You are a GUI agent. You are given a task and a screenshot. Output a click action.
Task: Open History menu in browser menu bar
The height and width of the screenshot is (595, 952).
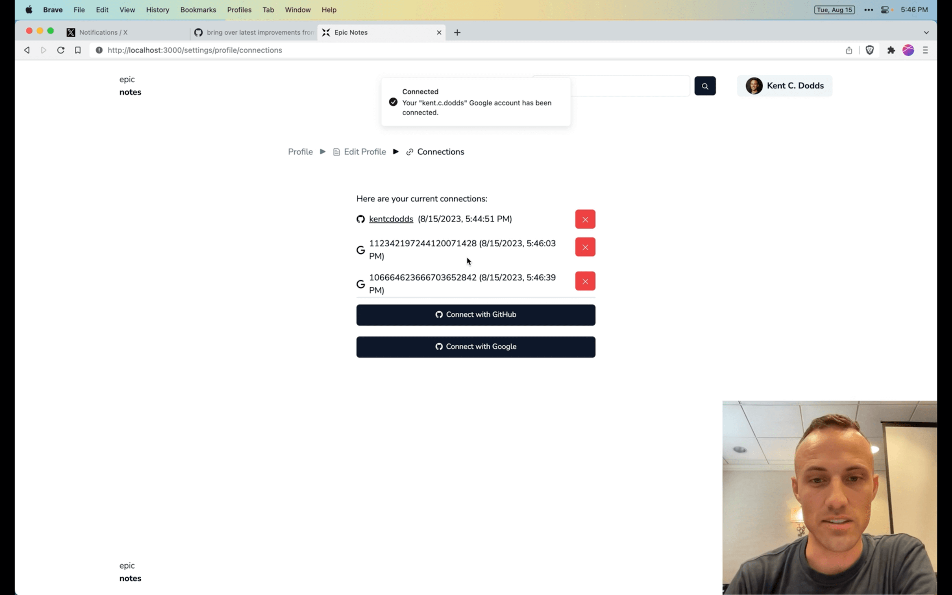click(157, 9)
